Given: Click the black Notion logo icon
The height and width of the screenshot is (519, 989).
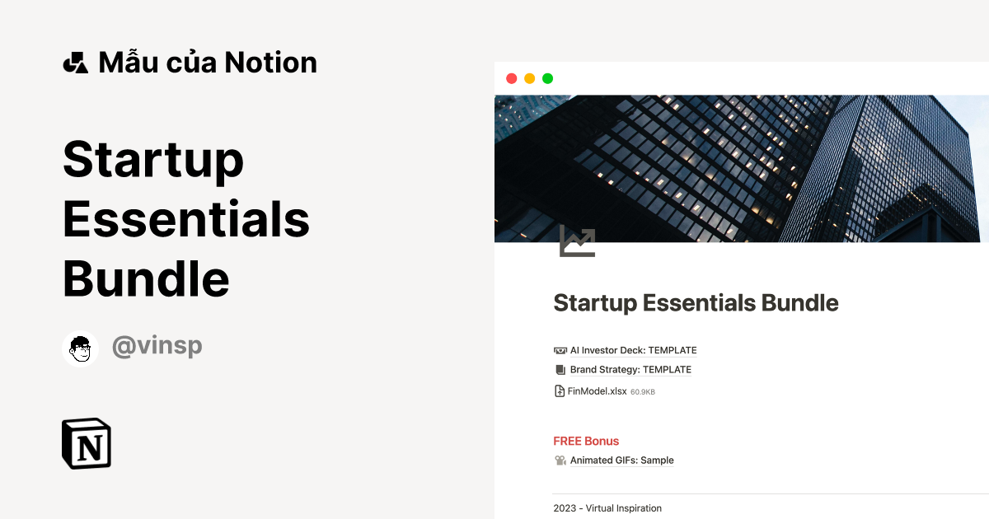Looking at the screenshot, I should (x=86, y=443).
